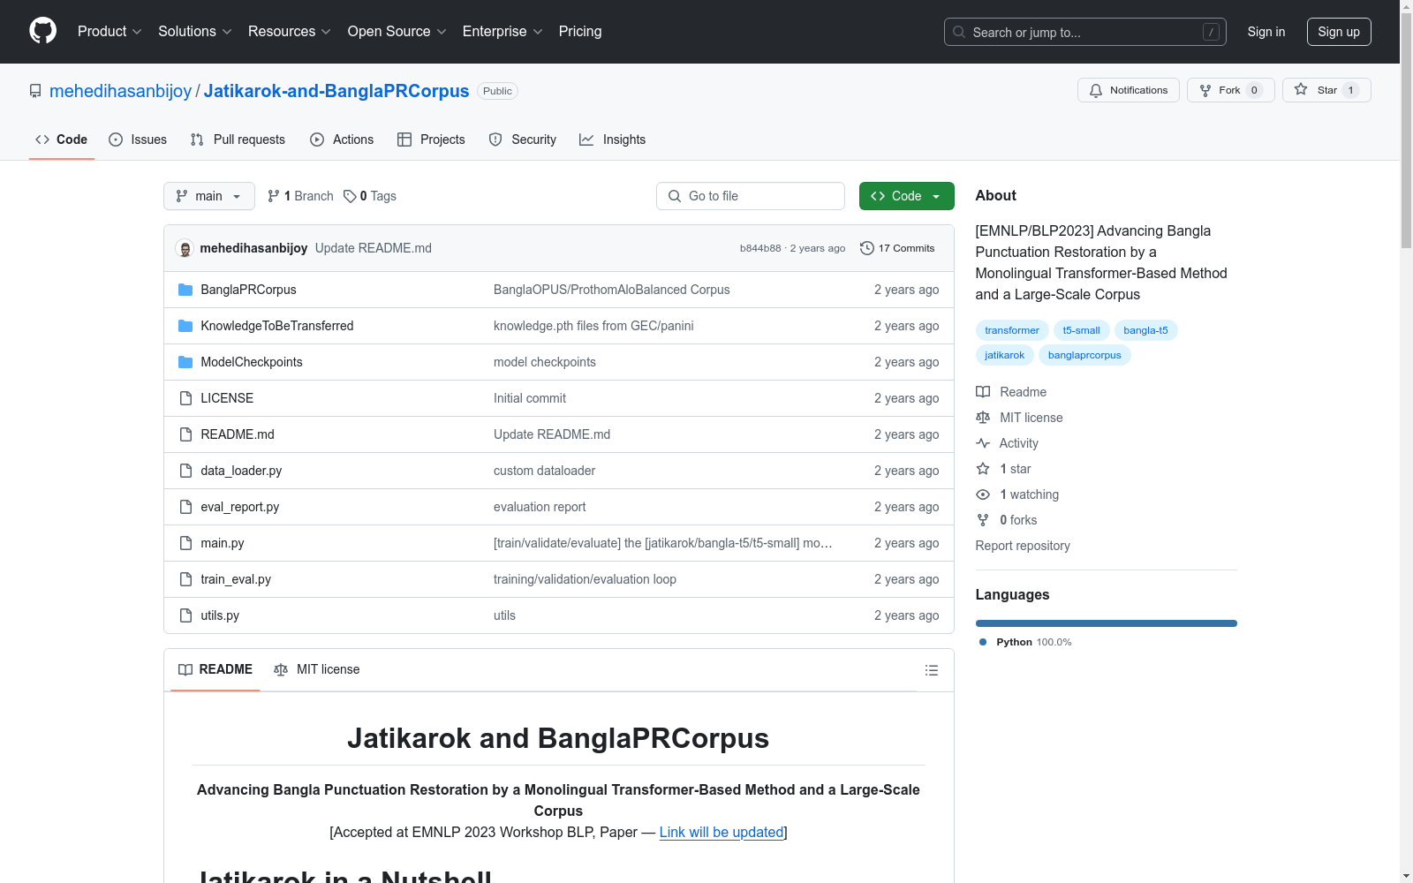Click commit hash b844b88
Screen dimensions: 1413x883
(x=760, y=248)
